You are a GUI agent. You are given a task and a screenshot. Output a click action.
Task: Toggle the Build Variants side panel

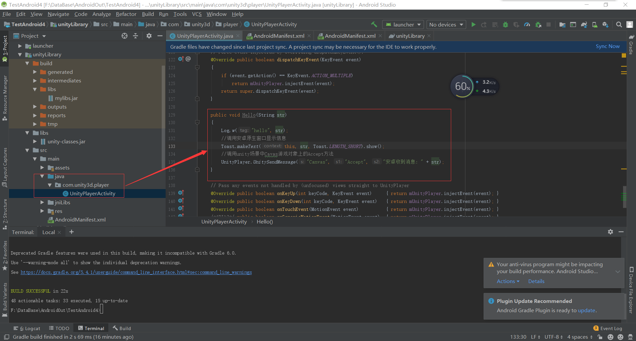(5, 300)
